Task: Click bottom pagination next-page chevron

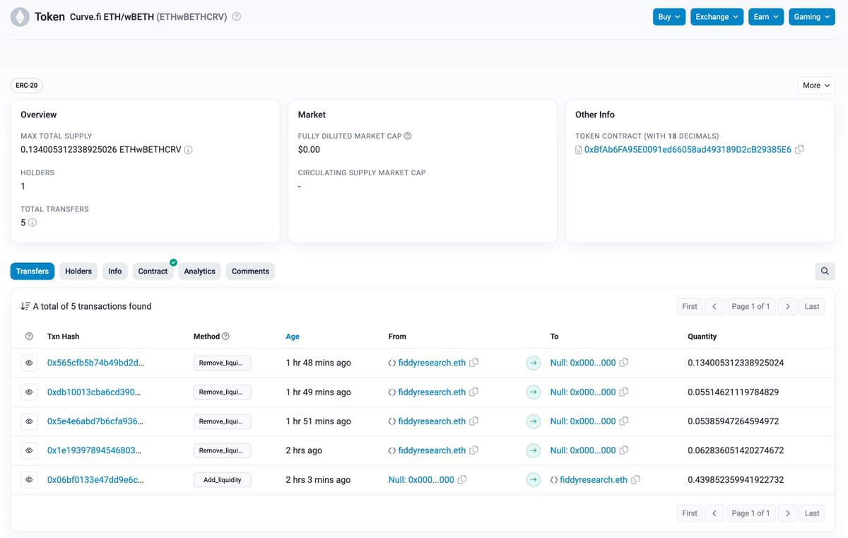Action: [x=788, y=513]
